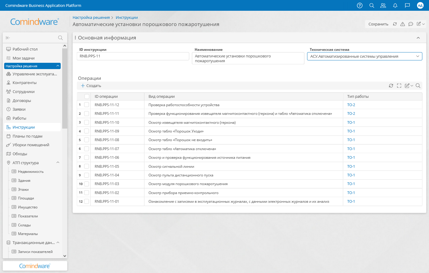Click the ID инструкции input field
Screen dimensions: 429x273
pyautogui.click(x=133, y=56)
